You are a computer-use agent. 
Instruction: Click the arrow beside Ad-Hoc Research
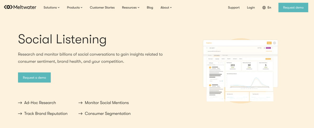tap(20, 103)
